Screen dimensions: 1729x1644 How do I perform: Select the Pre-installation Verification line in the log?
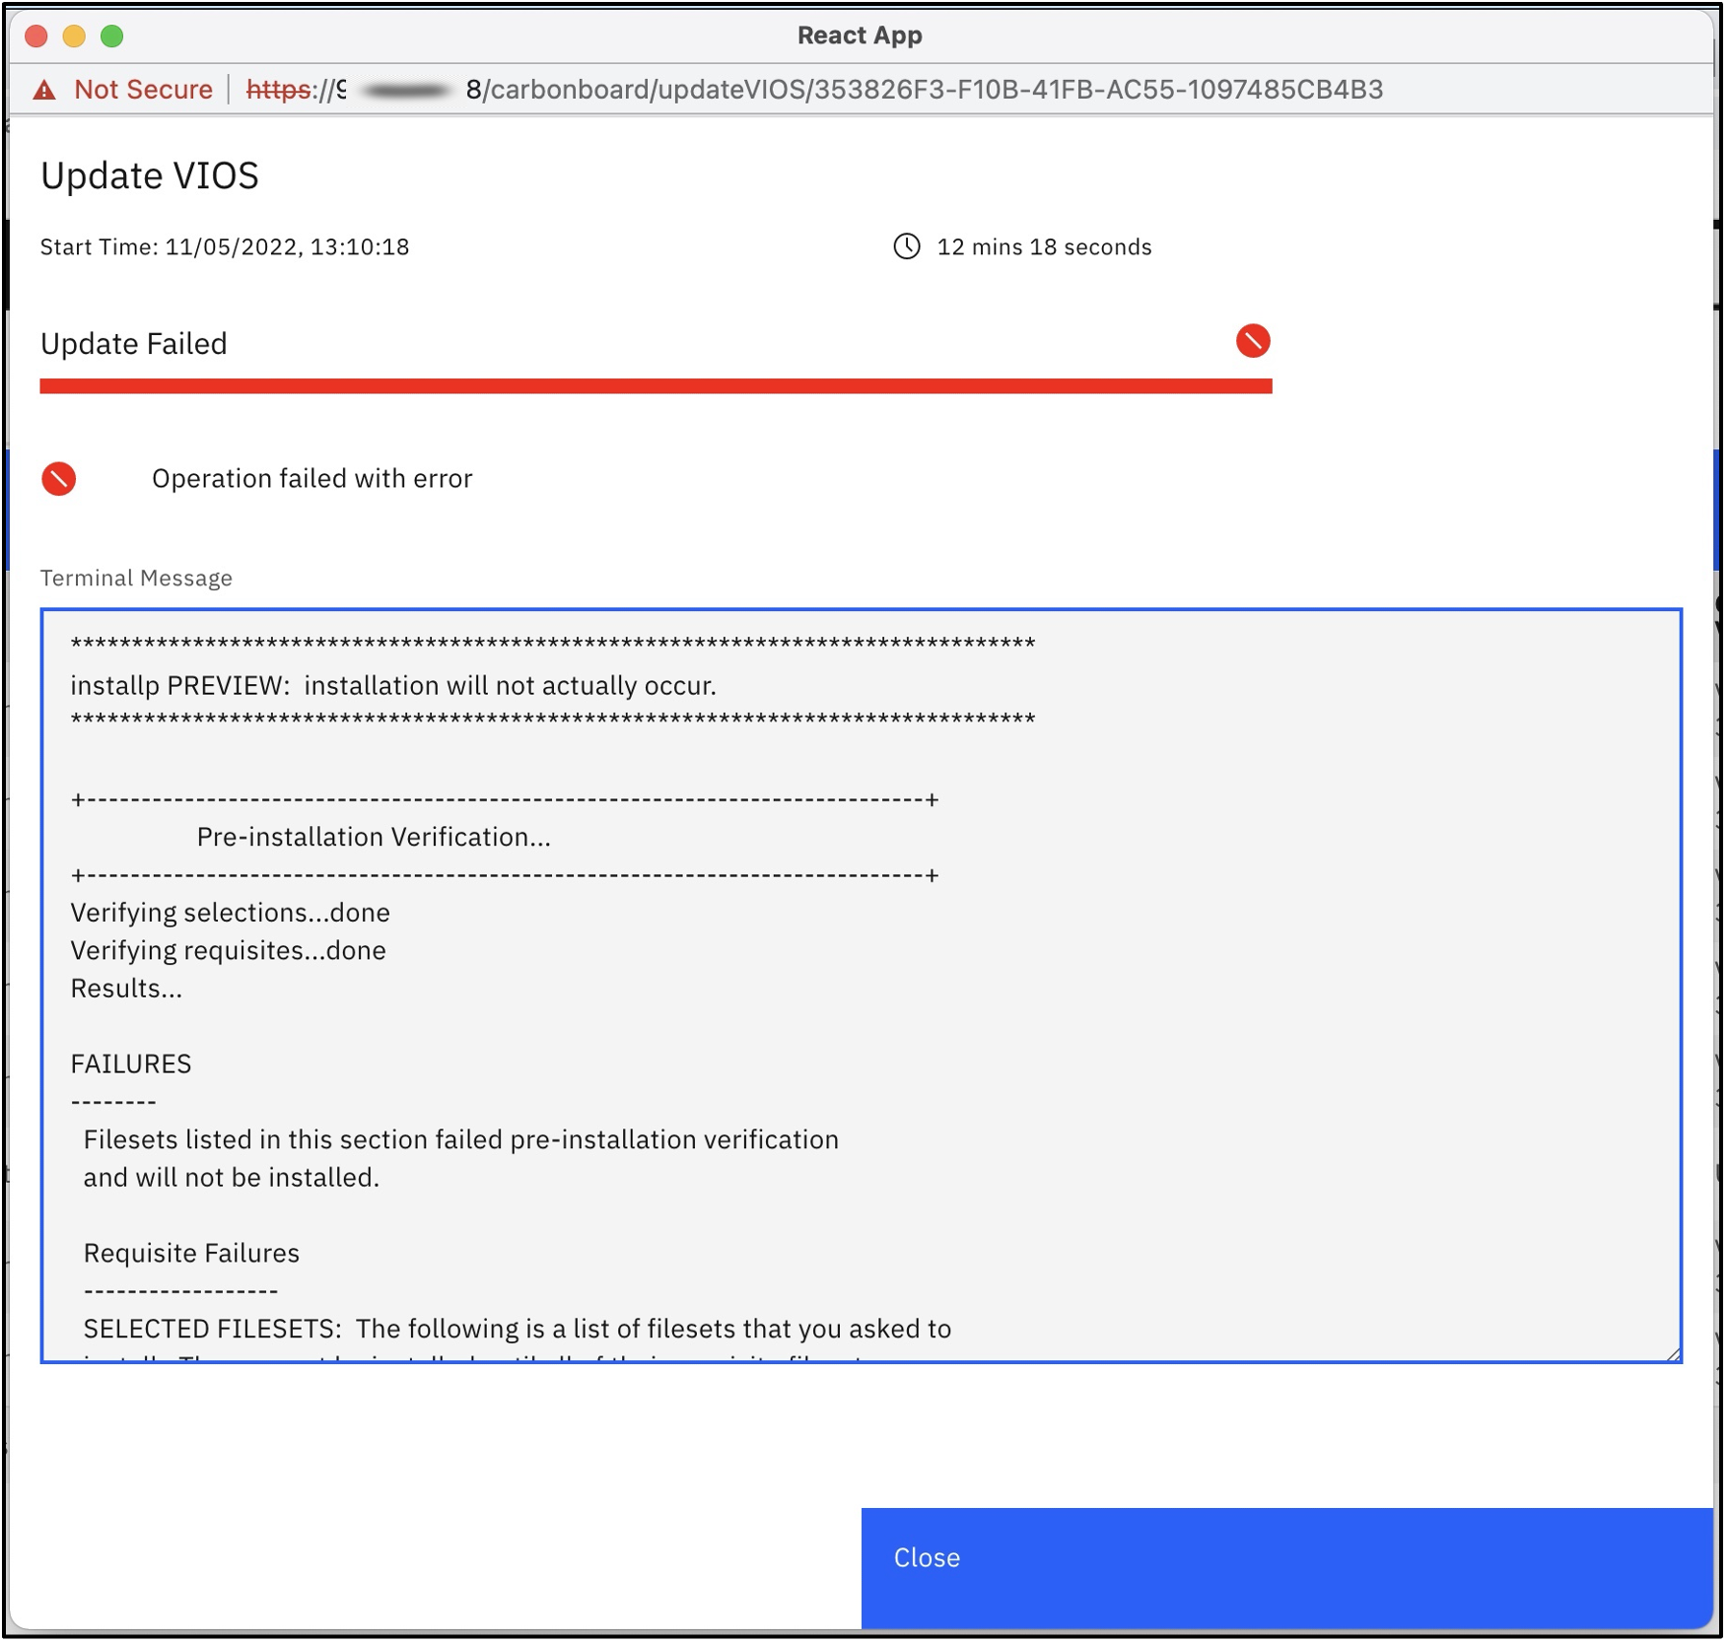(x=373, y=837)
